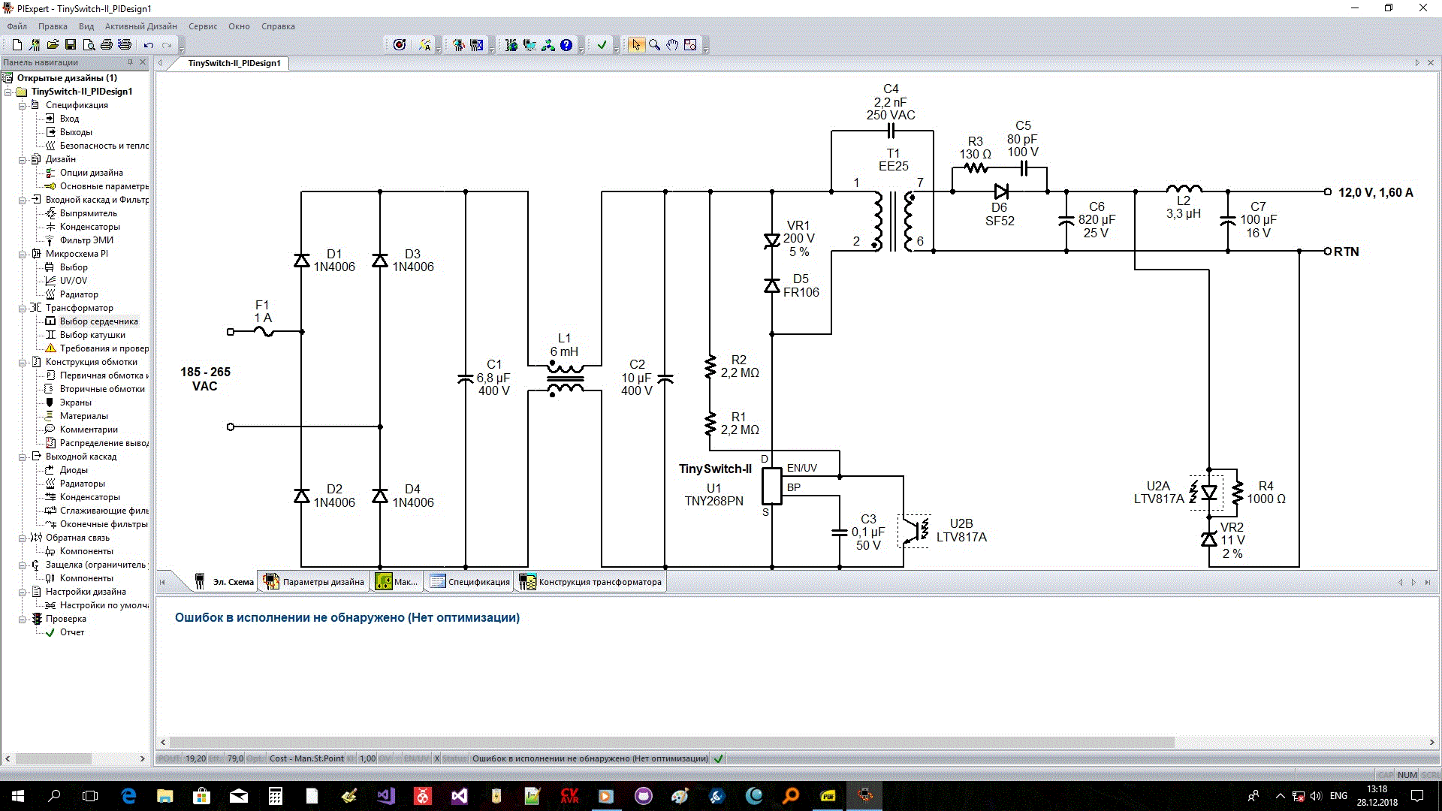Image resolution: width=1442 pixels, height=811 pixels.
Task: Collapse the Спецификация tree node
Action: [x=23, y=105]
